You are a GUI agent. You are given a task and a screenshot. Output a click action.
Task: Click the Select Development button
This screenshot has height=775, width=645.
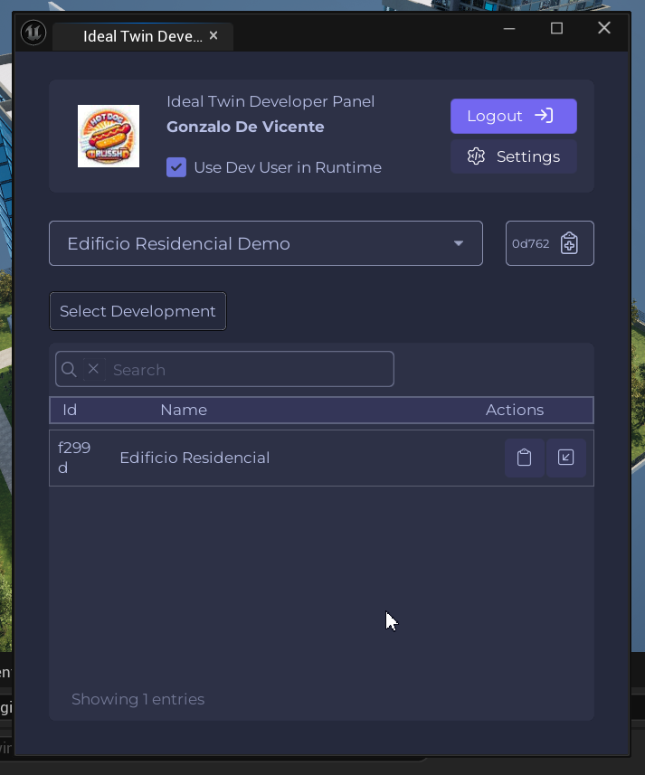pos(138,311)
